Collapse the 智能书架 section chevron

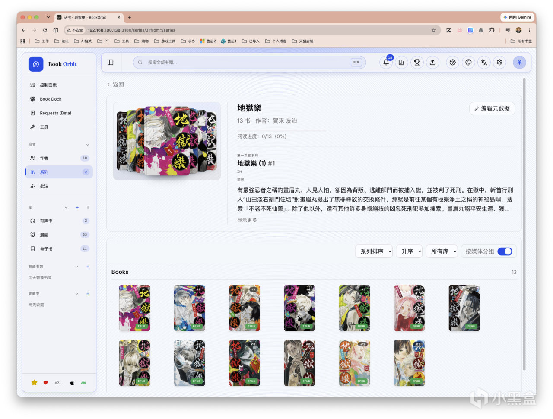(x=77, y=267)
